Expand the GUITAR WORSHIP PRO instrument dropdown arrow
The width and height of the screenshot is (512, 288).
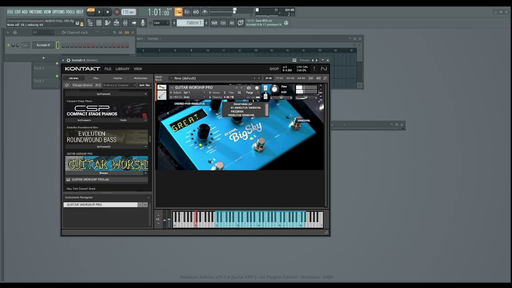tap(172, 88)
